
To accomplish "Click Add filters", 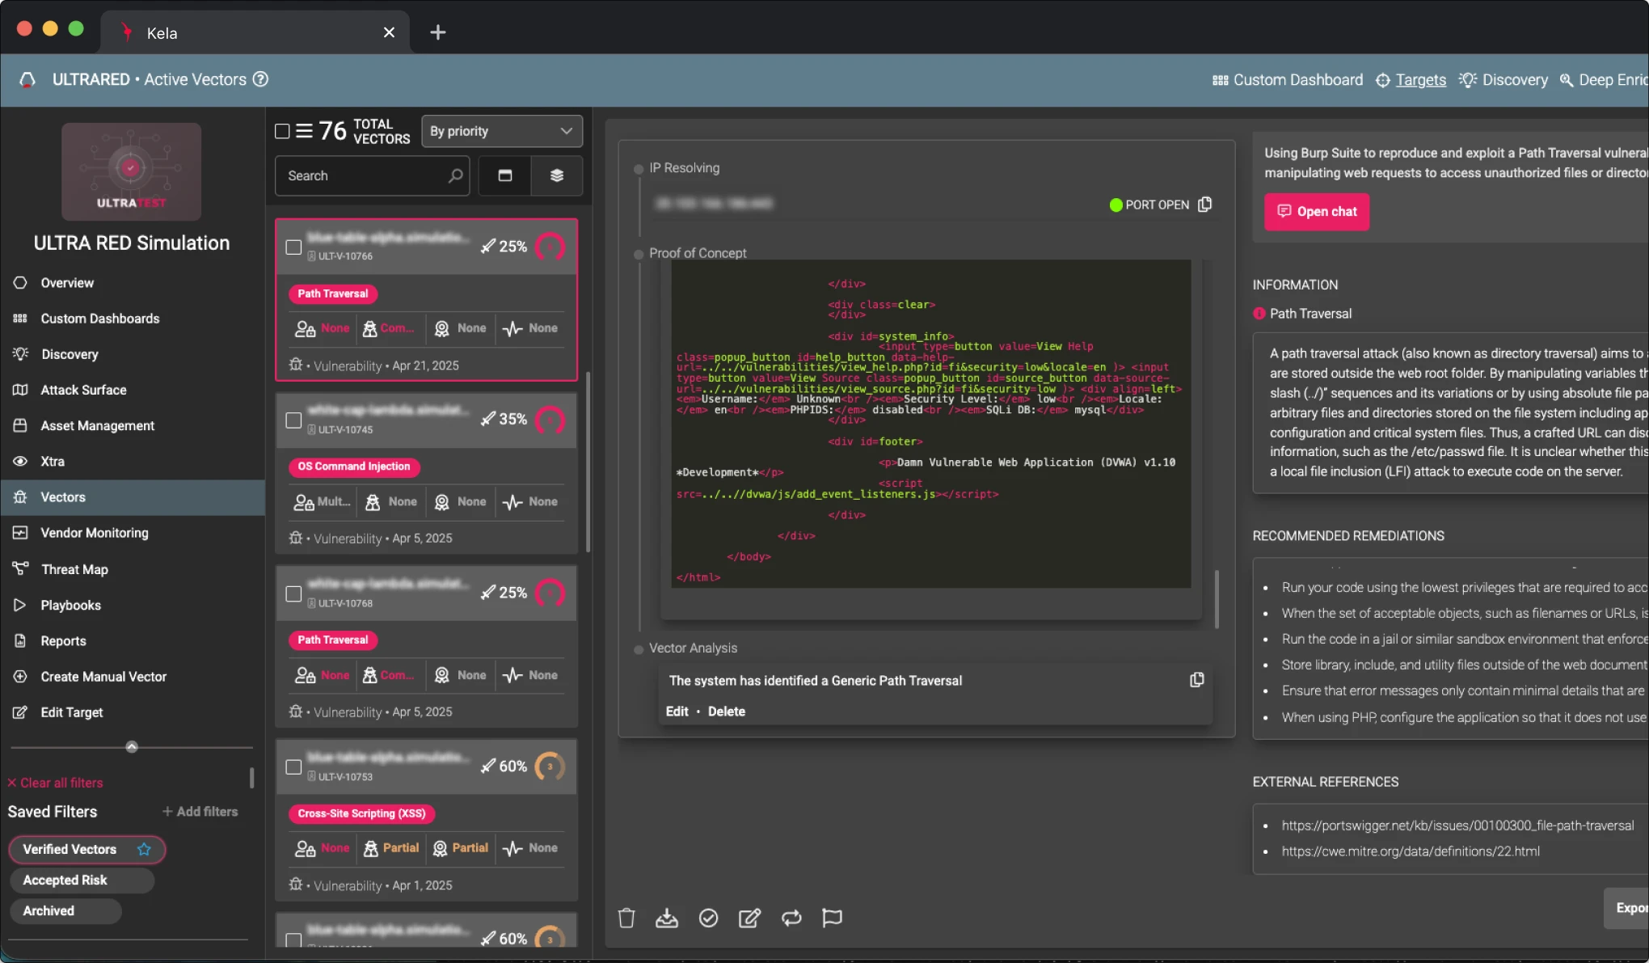I will 200,811.
